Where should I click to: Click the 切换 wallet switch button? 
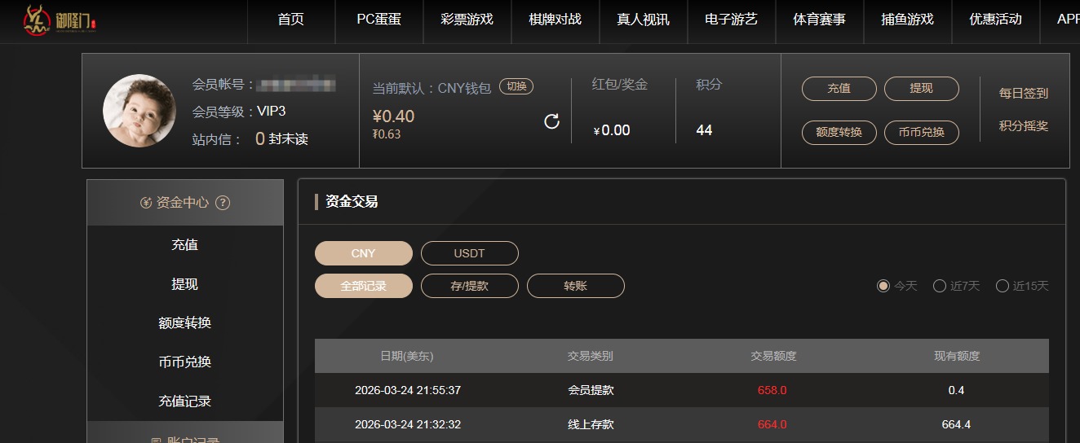(x=516, y=87)
